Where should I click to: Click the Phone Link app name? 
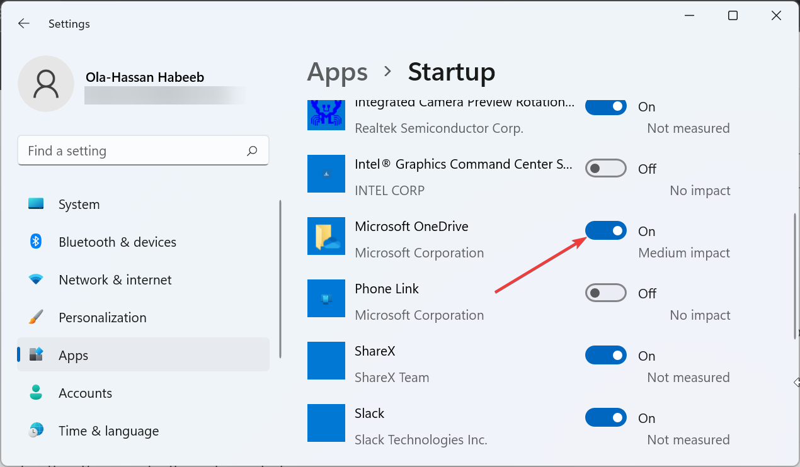click(387, 289)
